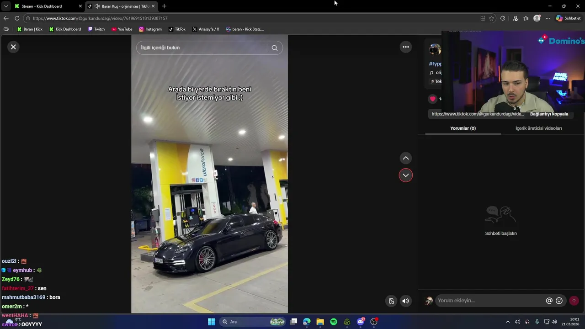Go back in browser history
Screen dimensions: 585x329
pos(6,18)
